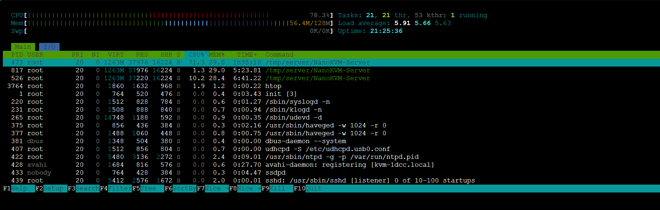Select process row with PID 526
Viewport: 660px width, 210px height.
coord(331,78)
